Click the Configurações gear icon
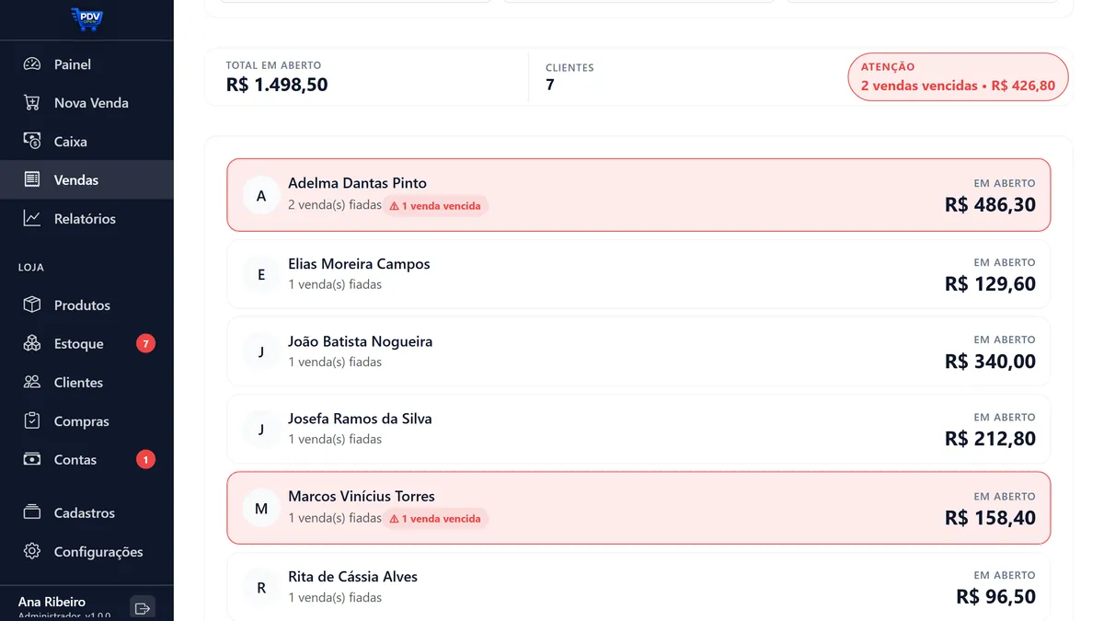The width and height of the screenshot is (1104, 621). coord(32,552)
